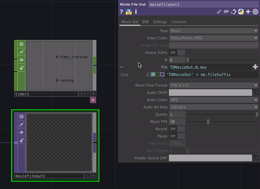Click the Header Source DAT arrow picker

pyautogui.click(x=255, y=158)
